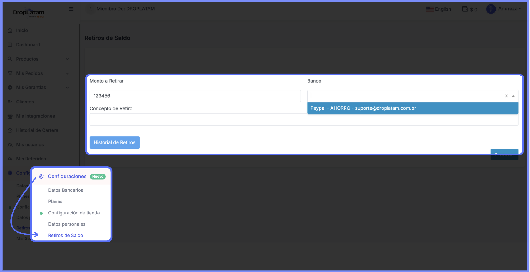Click the US flag language icon
Viewport: 530px width, 272px height.
pyautogui.click(x=430, y=9)
